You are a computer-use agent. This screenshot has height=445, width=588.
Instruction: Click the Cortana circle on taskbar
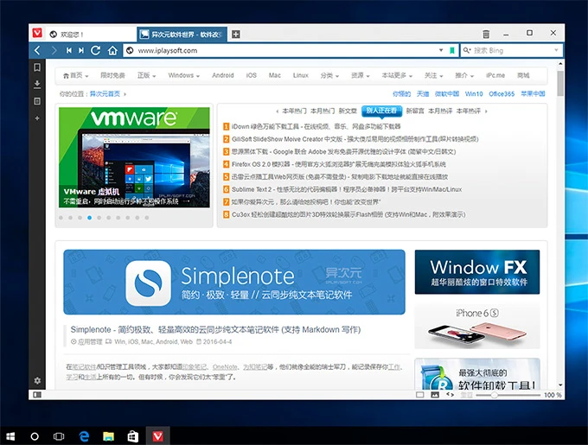click(35, 436)
